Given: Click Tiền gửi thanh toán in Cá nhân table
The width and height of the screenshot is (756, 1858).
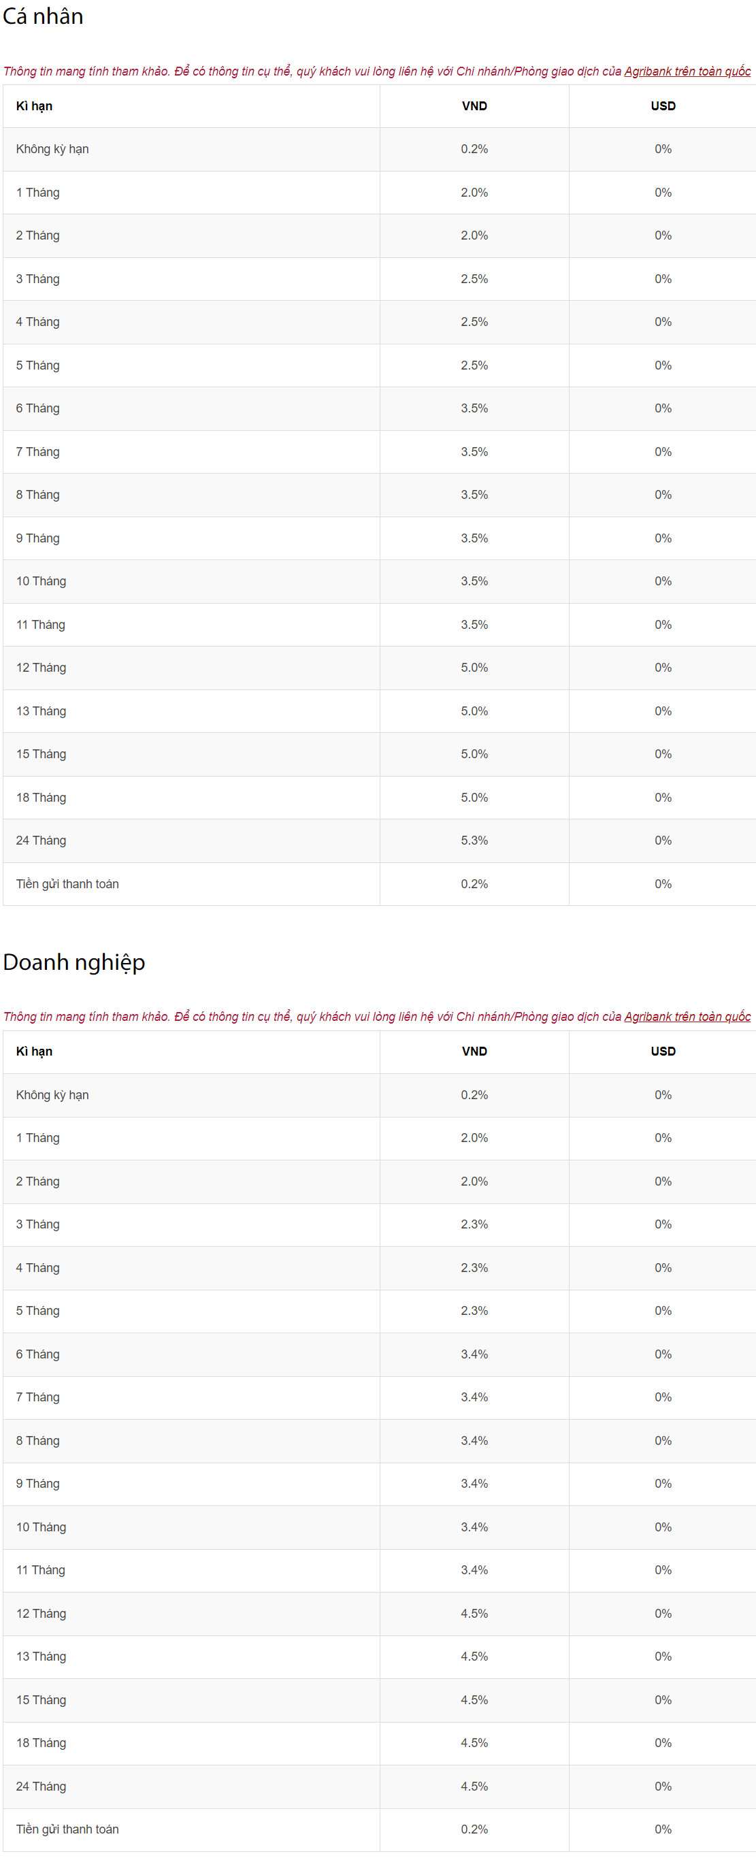Looking at the screenshot, I should 67,883.
